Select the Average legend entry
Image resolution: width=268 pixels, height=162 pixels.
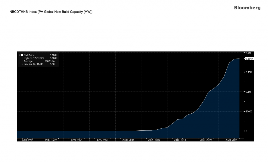point(28,61)
